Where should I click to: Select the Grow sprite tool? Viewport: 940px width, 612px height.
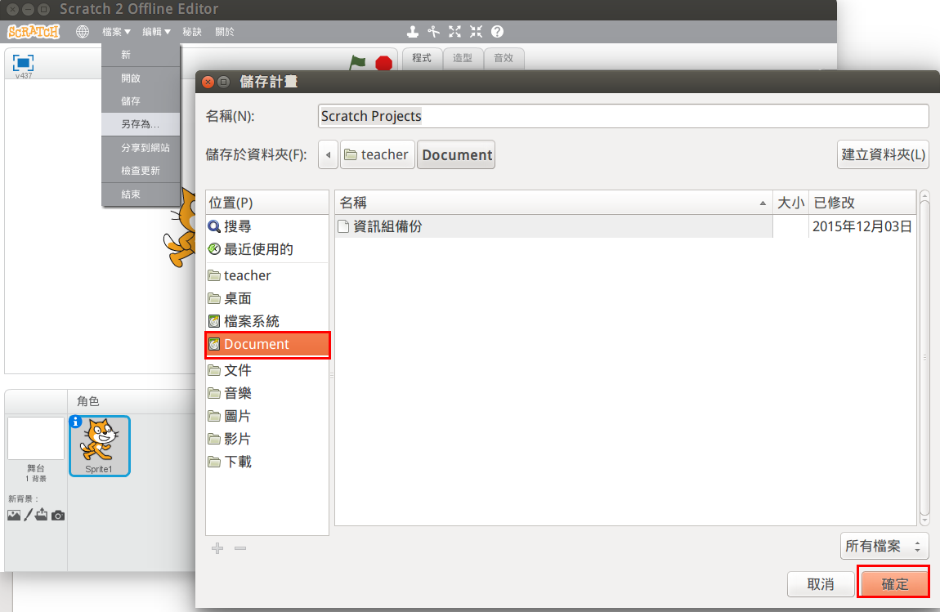pos(455,32)
